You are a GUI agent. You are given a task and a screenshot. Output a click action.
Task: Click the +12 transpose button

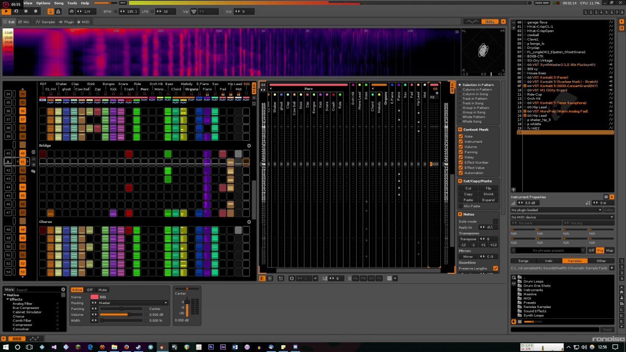click(493, 245)
